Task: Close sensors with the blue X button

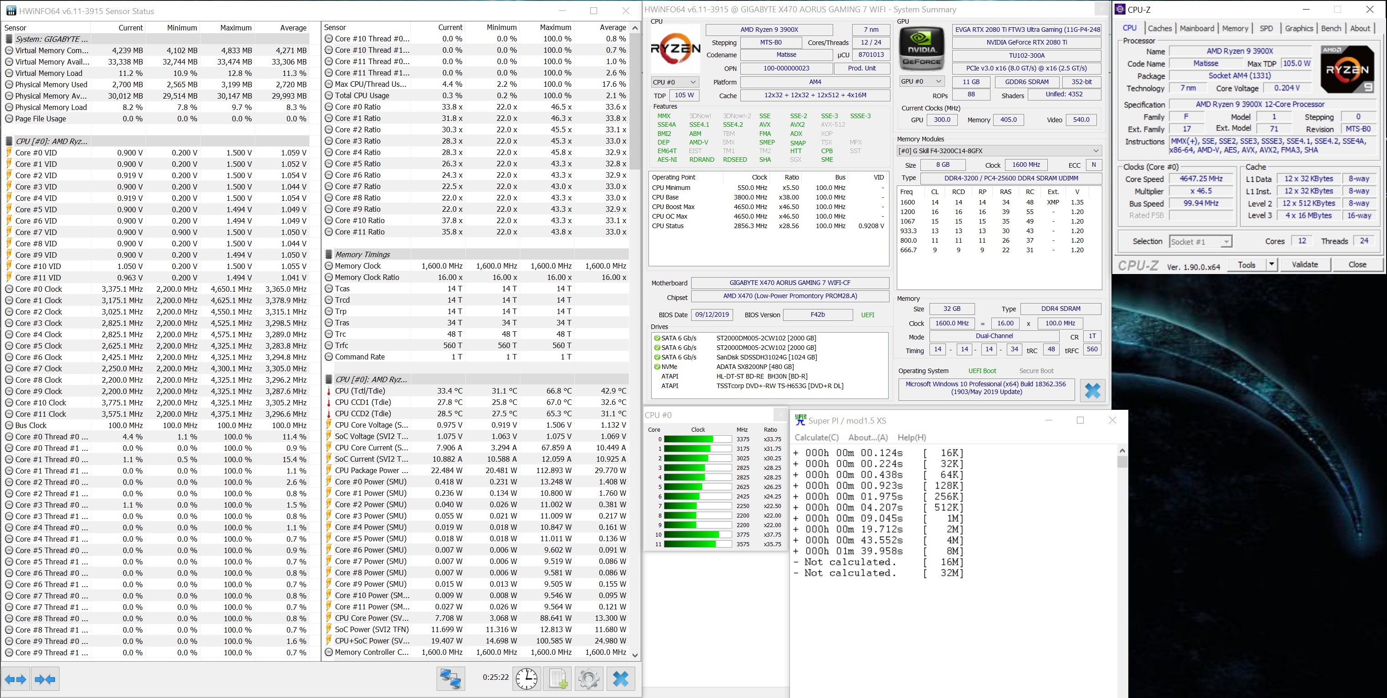Action: pos(620,678)
